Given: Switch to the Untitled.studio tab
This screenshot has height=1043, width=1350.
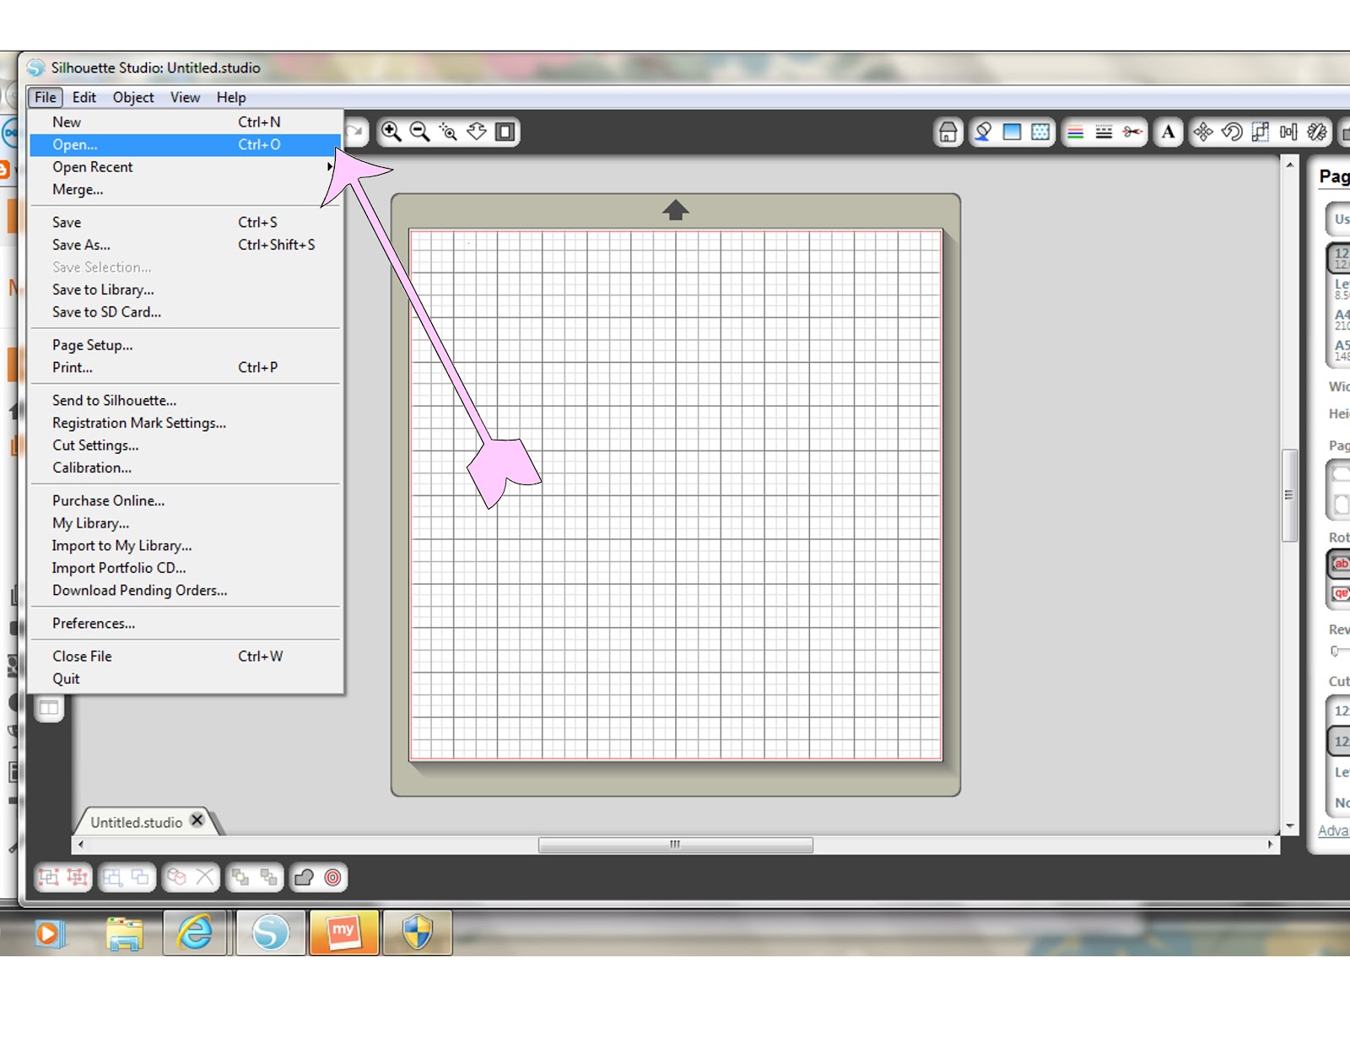Looking at the screenshot, I should (137, 821).
